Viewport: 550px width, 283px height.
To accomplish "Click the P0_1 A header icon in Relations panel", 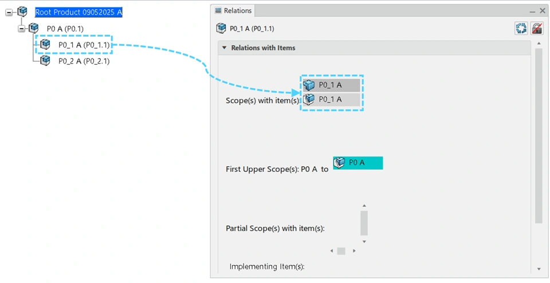I will 221,28.
